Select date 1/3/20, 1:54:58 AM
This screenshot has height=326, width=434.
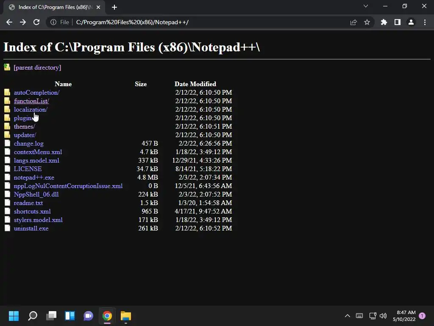(205, 203)
